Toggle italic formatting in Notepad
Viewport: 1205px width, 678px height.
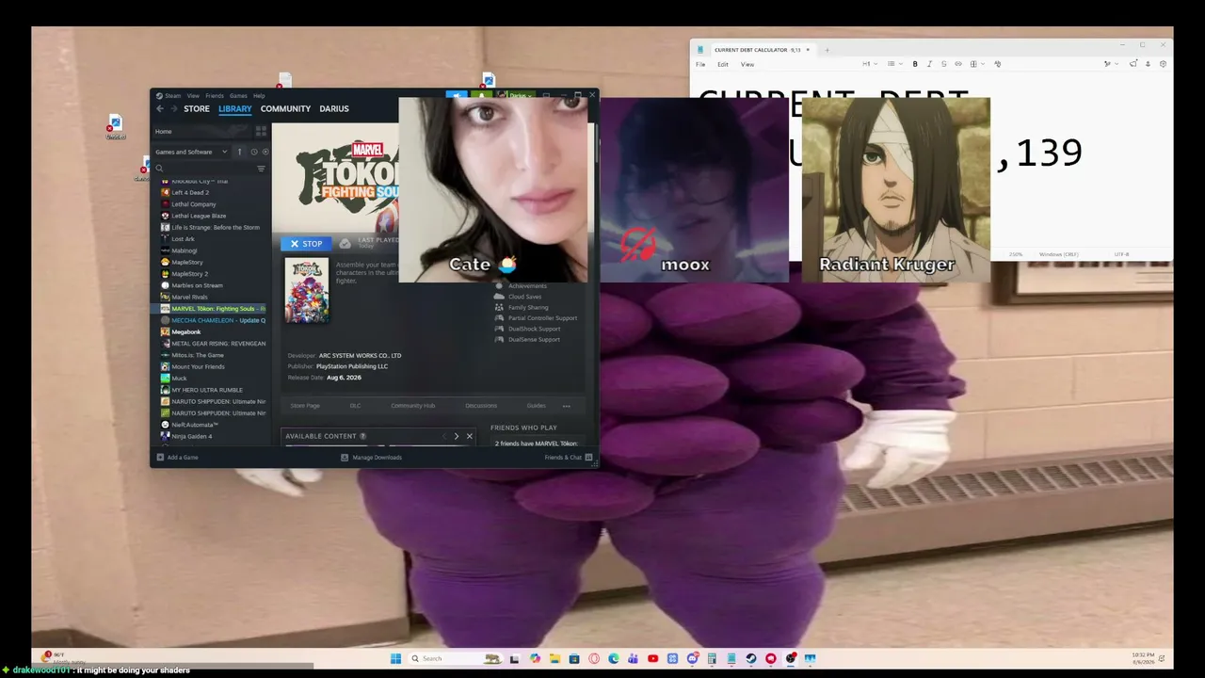(929, 64)
